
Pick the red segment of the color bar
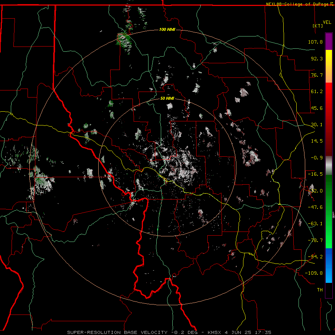click(x=329, y=119)
